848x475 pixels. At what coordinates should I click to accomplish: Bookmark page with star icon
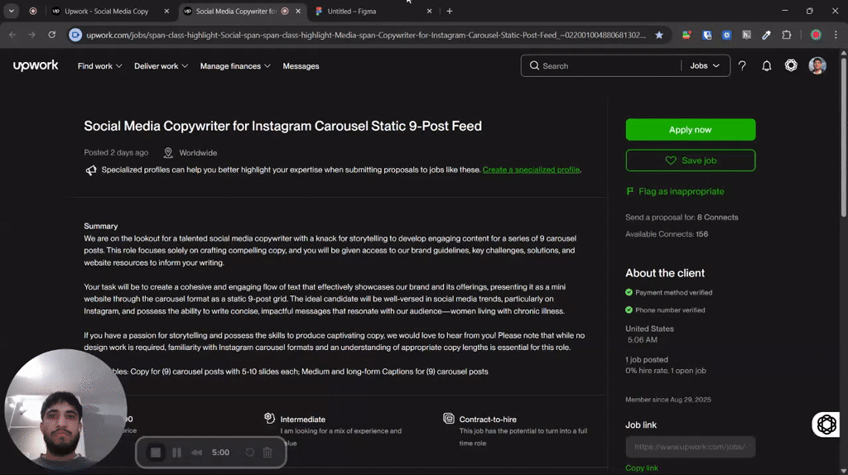pyautogui.click(x=658, y=35)
